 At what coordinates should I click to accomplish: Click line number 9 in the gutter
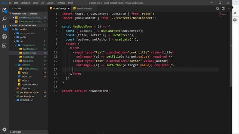(56, 48)
